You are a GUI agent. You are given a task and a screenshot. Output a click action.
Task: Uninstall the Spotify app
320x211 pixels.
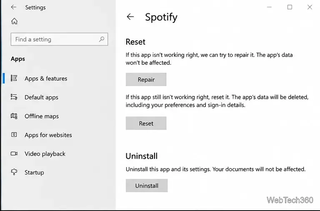[147, 186]
